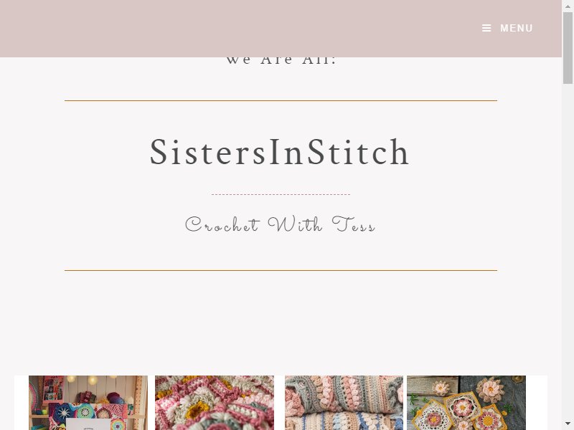
Task: Open the hamburger menu icon
Action: [x=486, y=28]
